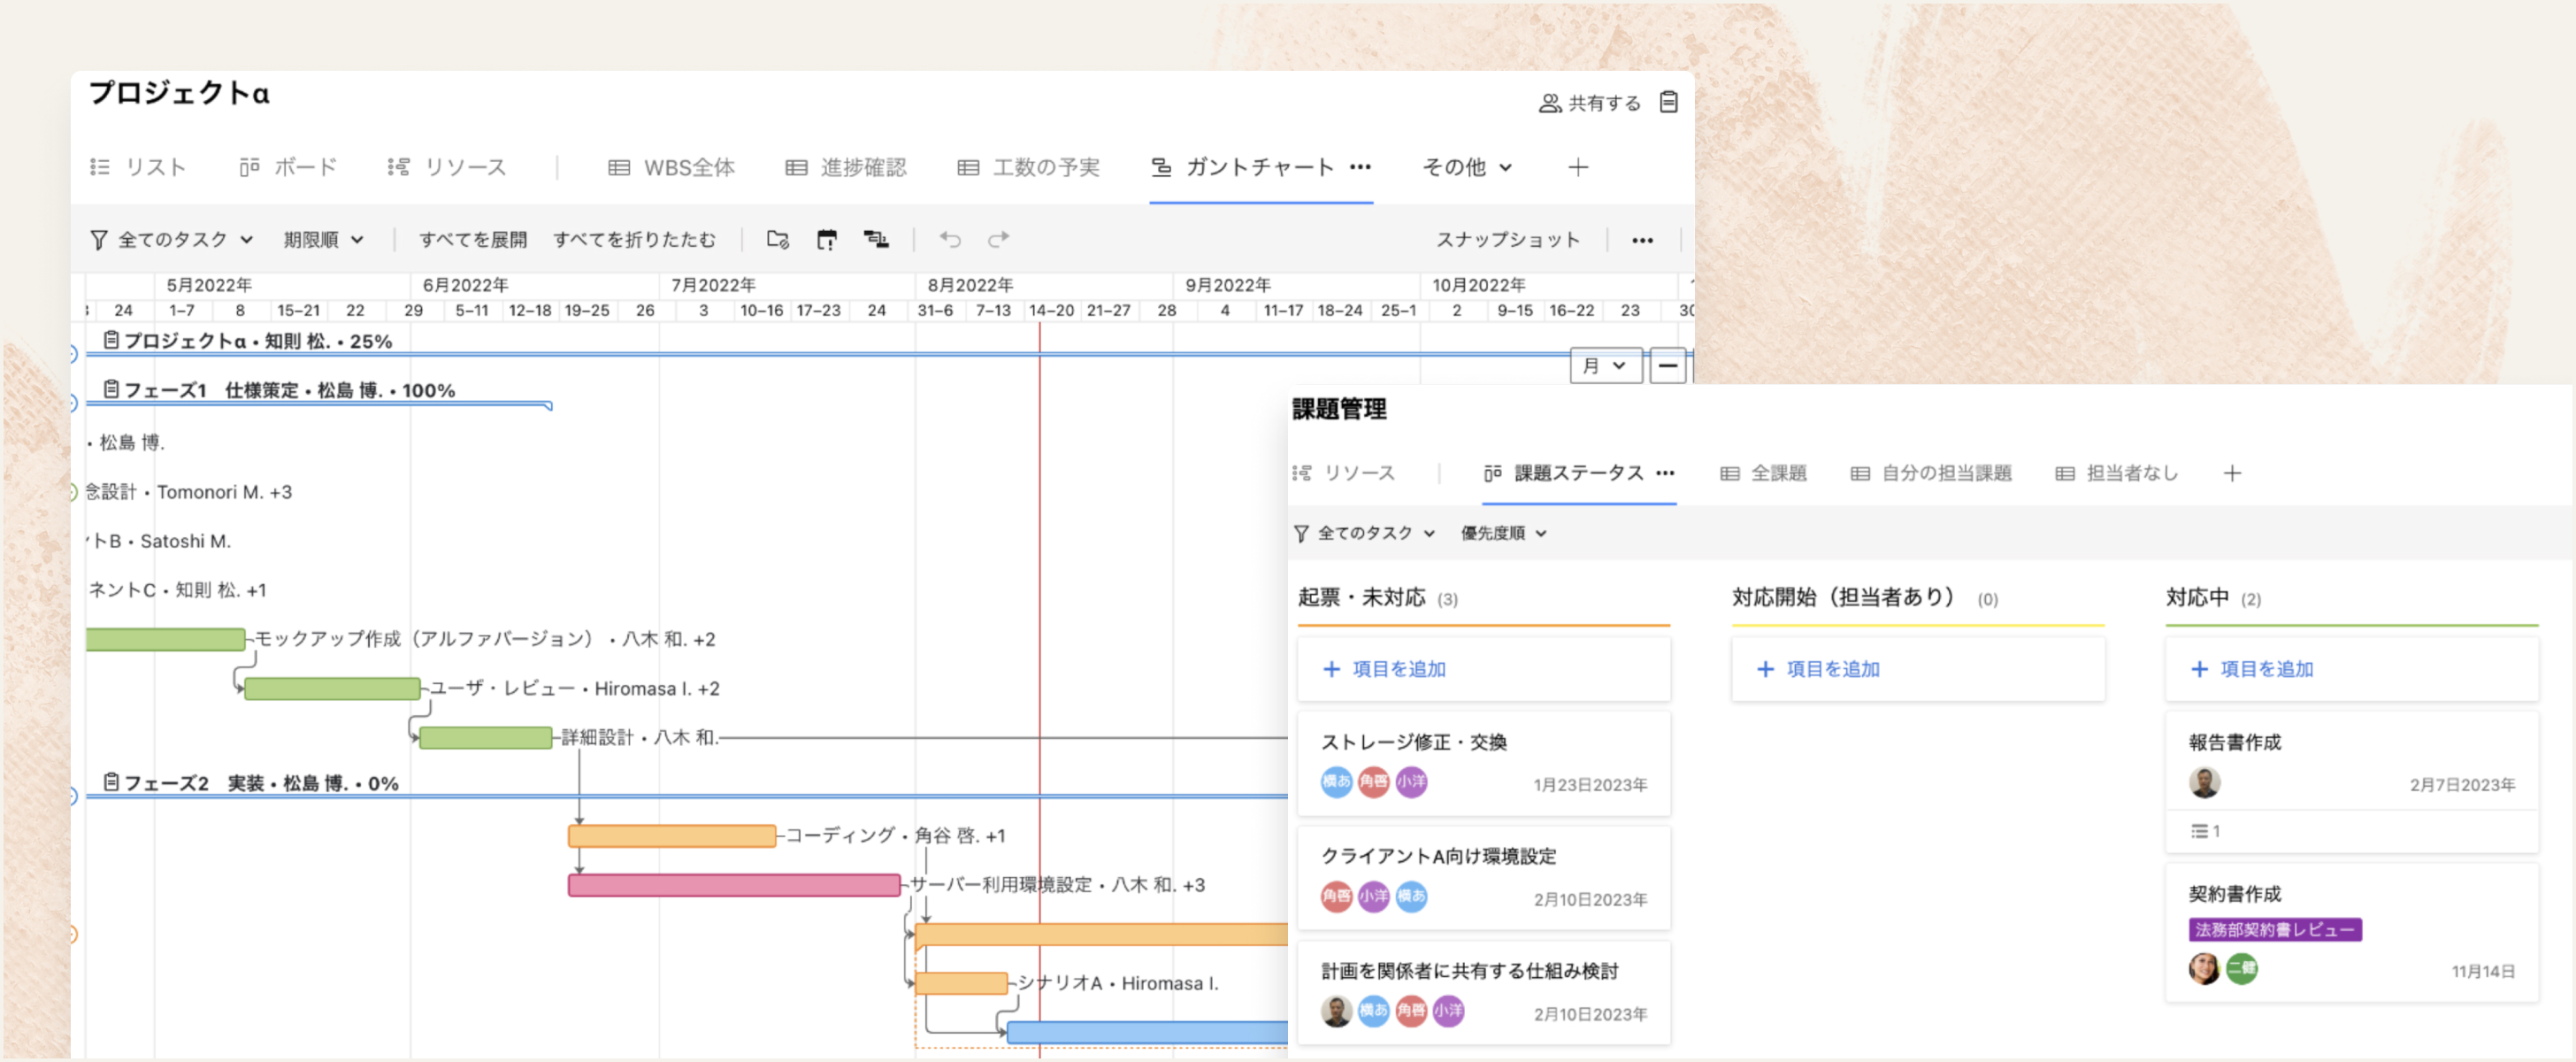Viewport: 2576px width, 1062px height.
Task: Switch to the ボード tab
Action: [x=288, y=167]
